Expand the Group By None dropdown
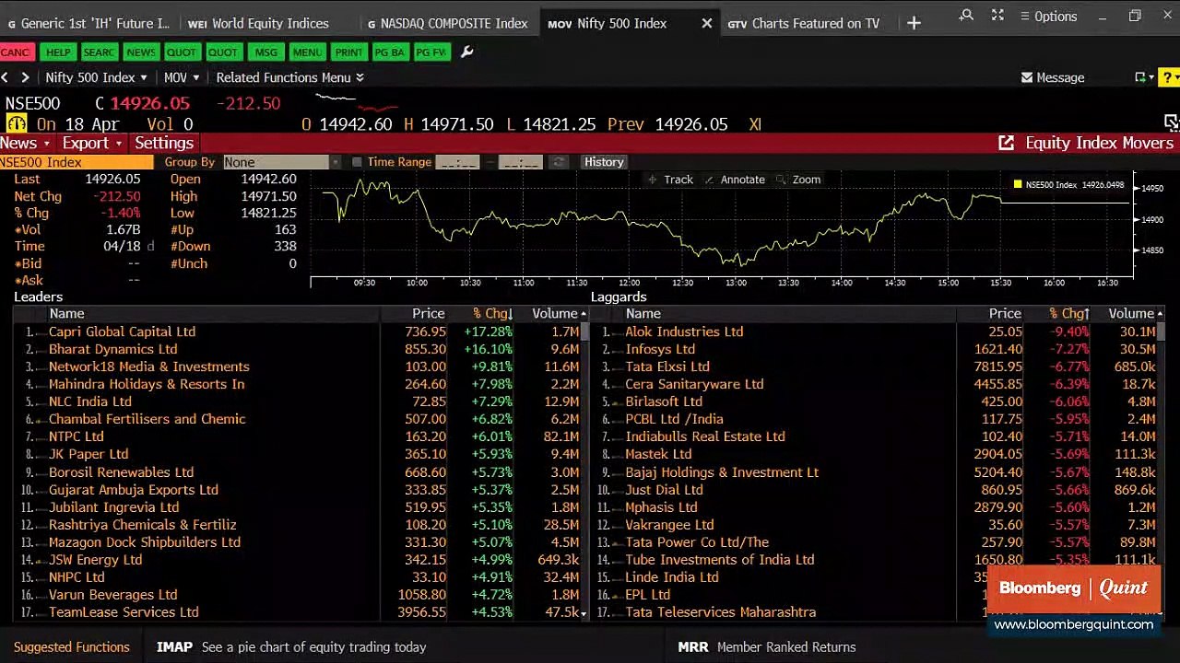The height and width of the screenshot is (663, 1180). (281, 162)
